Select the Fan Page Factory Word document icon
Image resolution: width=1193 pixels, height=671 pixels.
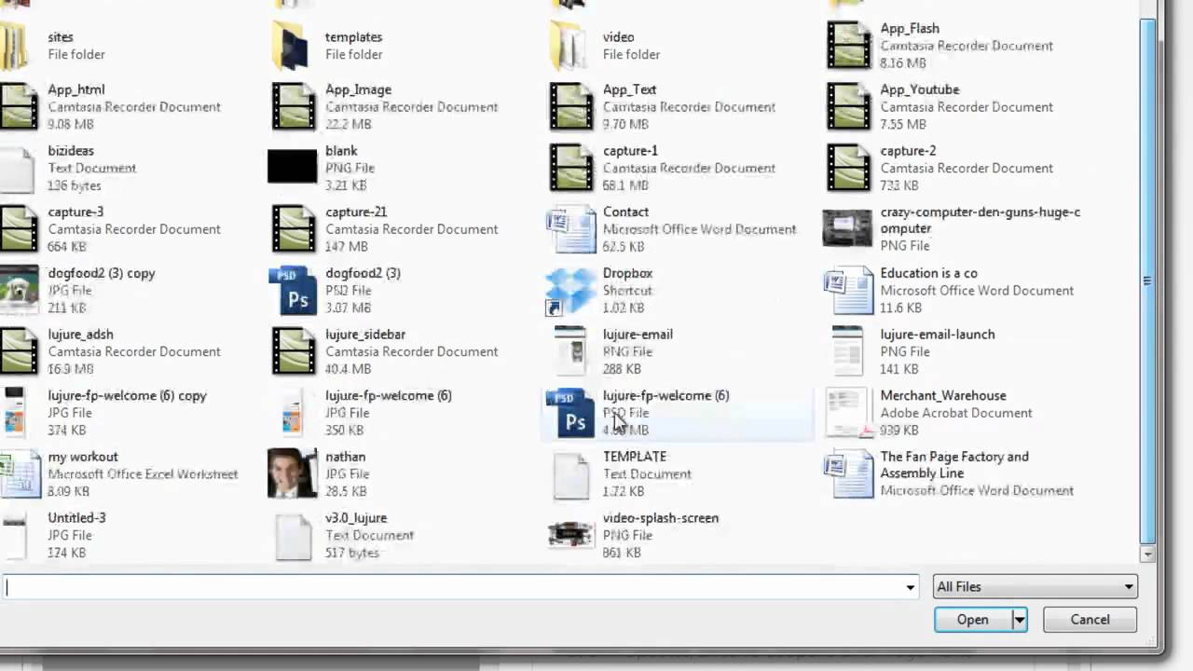pyautogui.click(x=848, y=474)
